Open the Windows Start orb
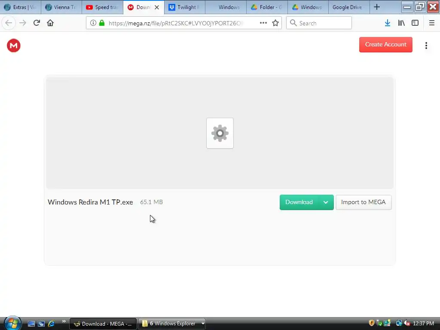Screen dimensions: 440x330 pos(12,323)
